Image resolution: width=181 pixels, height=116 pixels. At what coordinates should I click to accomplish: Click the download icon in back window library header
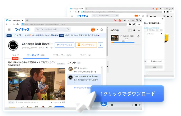coord(164,16)
